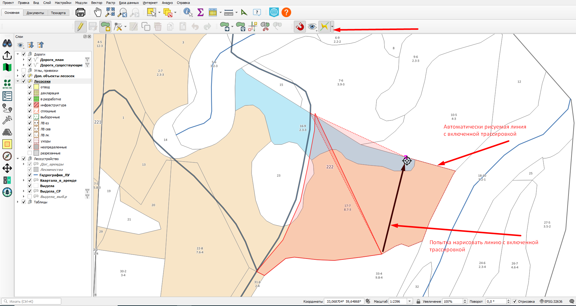Viewport: 576px width, 306px height.
Task: Click the Техкарта tab button
Action: [58, 13]
